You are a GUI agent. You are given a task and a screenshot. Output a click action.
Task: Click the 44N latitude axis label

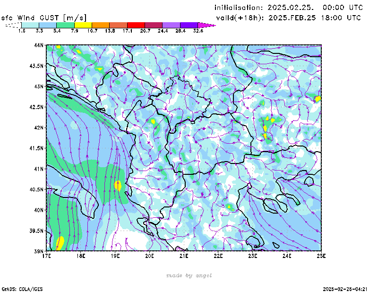(x=38, y=45)
